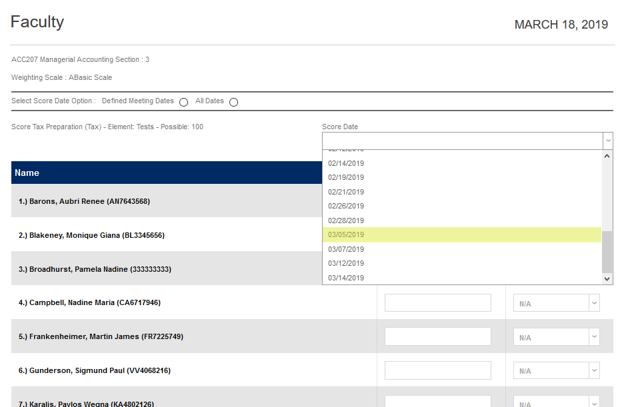Click score input for Gunderson, Sigmund Paul
Screen dimensions: 624x407
click(x=438, y=370)
